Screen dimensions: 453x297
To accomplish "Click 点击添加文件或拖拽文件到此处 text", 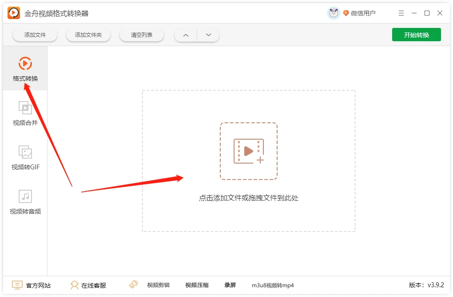I will [x=248, y=198].
